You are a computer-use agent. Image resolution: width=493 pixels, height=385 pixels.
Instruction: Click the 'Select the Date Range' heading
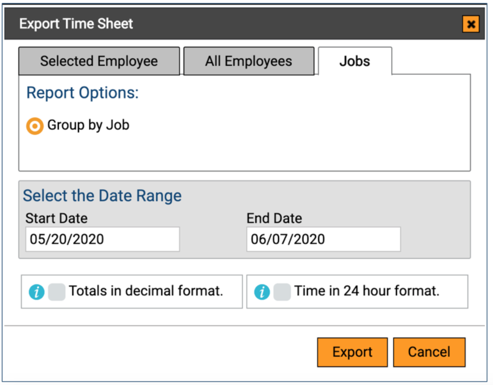click(x=102, y=196)
